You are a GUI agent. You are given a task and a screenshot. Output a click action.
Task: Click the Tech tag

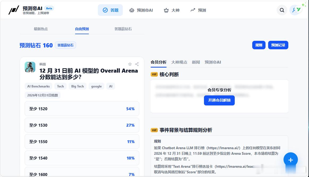[x=60, y=86]
